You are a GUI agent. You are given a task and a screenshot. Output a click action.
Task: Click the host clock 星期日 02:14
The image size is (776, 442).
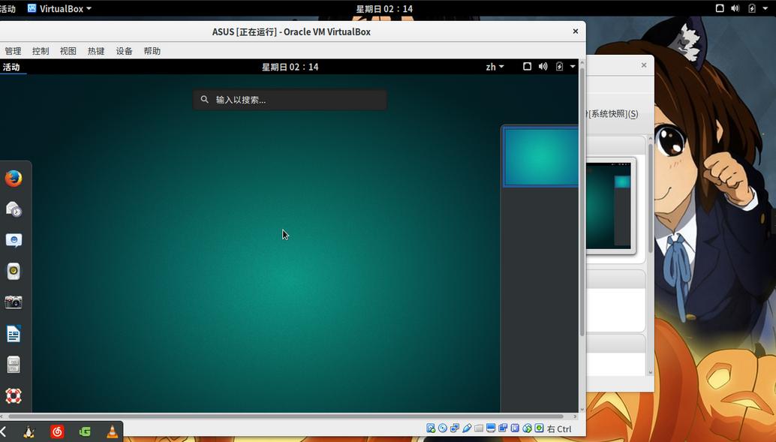pyautogui.click(x=384, y=9)
